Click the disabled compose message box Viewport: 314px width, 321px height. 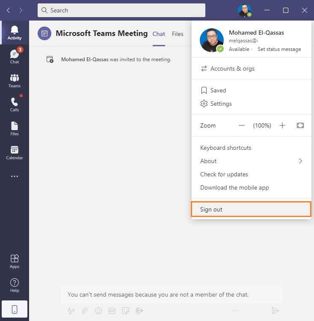coord(172,294)
